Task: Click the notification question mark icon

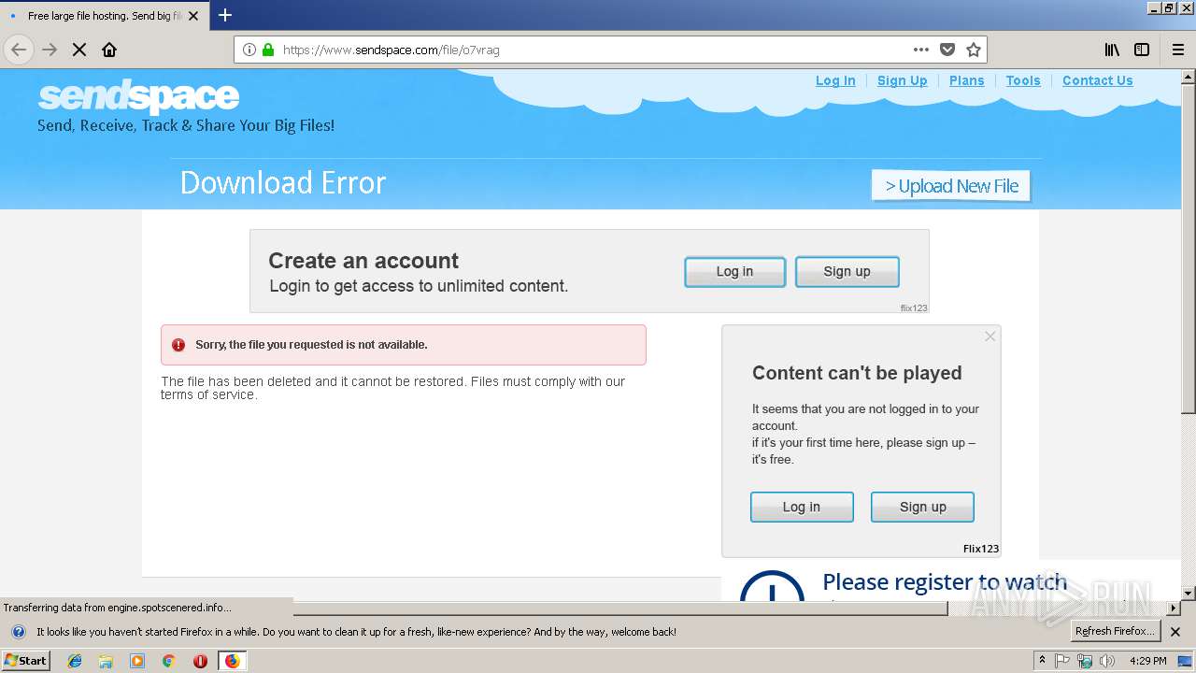Action: pyautogui.click(x=18, y=632)
